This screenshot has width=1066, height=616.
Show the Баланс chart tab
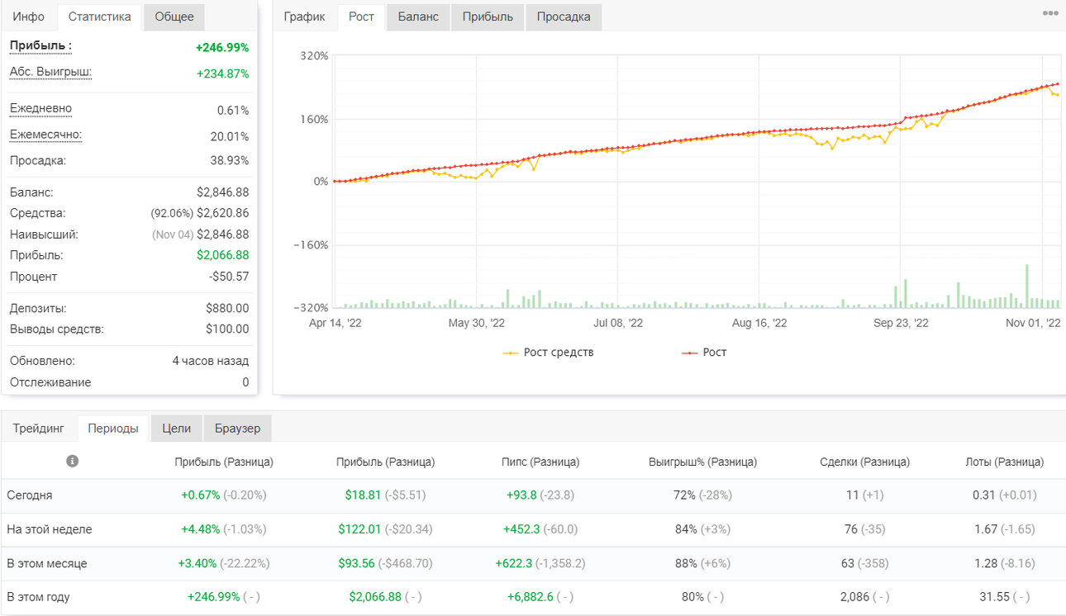[418, 17]
